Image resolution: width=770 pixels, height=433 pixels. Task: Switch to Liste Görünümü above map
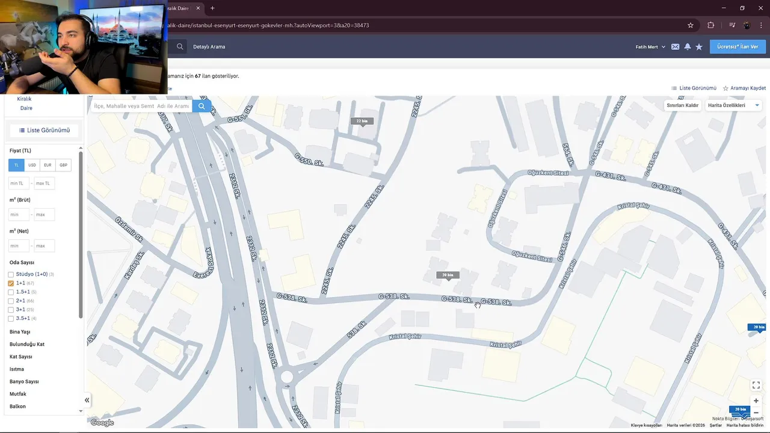pyautogui.click(x=694, y=88)
